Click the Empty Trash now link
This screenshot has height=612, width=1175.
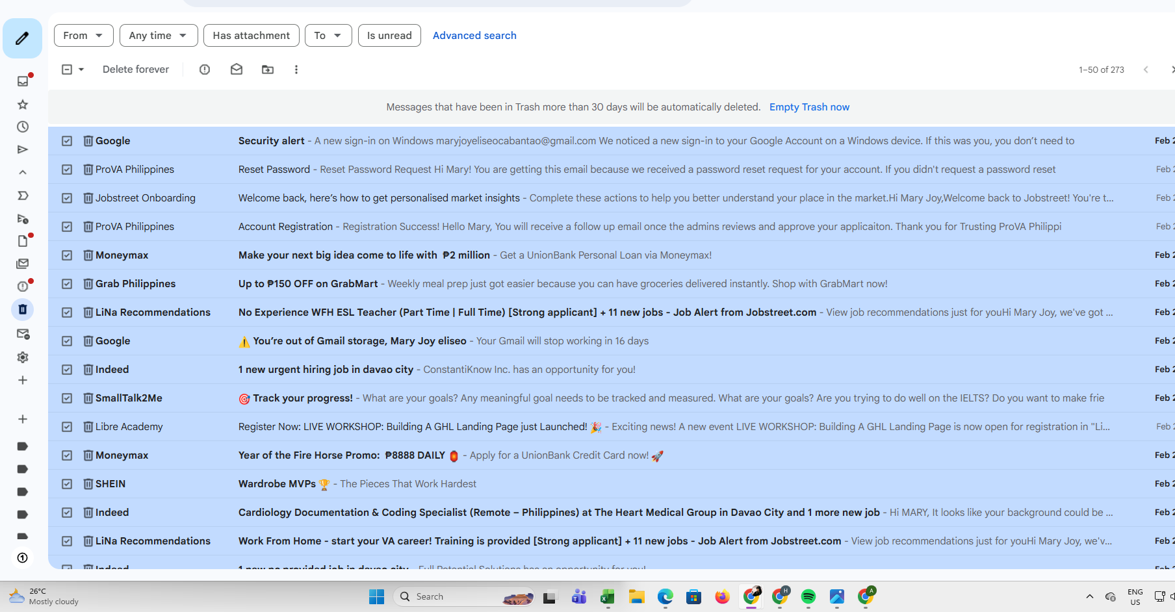pos(809,107)
